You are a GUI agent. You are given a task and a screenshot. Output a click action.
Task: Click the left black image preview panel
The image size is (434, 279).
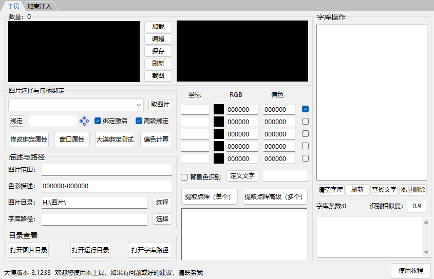74,51
